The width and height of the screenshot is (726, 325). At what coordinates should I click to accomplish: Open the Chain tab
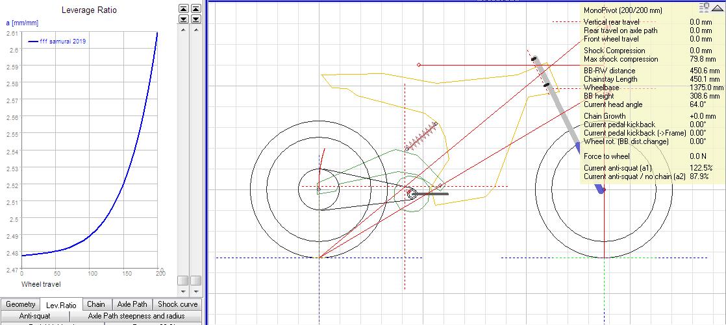pyautogui.click(x=95, y=304)
